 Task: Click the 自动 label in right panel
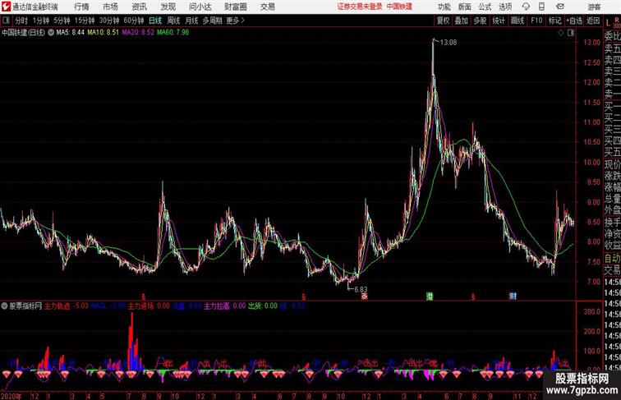(612, 259)
